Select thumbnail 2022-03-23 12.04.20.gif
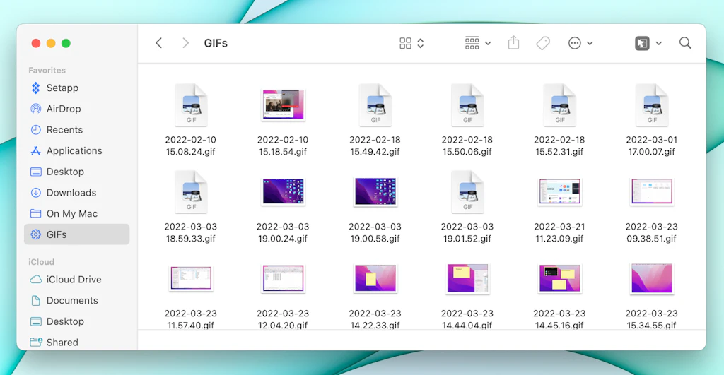The width and height of the screenshot is (724, 375). [283, 278]
